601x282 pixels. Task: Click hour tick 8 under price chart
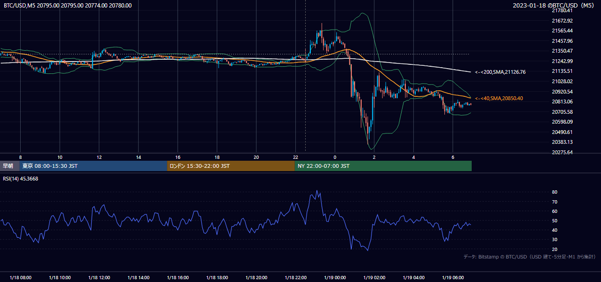click(x=20, y=157)
